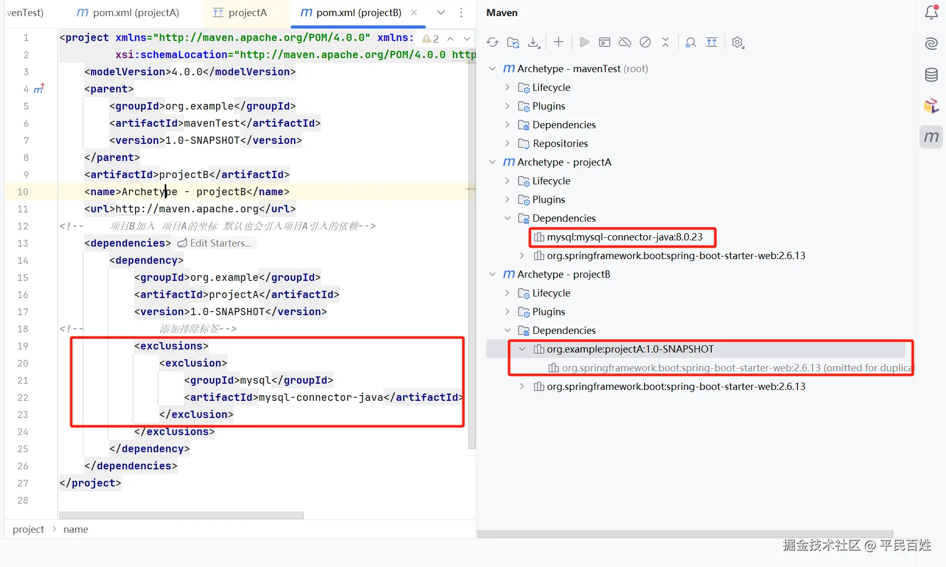Add a Maven project with plus icon
This screenshot has width=946, height=567.
click(558, 43)
